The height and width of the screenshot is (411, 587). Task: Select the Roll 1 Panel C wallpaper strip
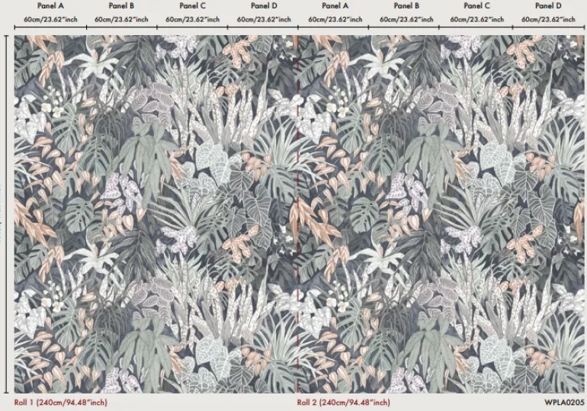[193, 214]
